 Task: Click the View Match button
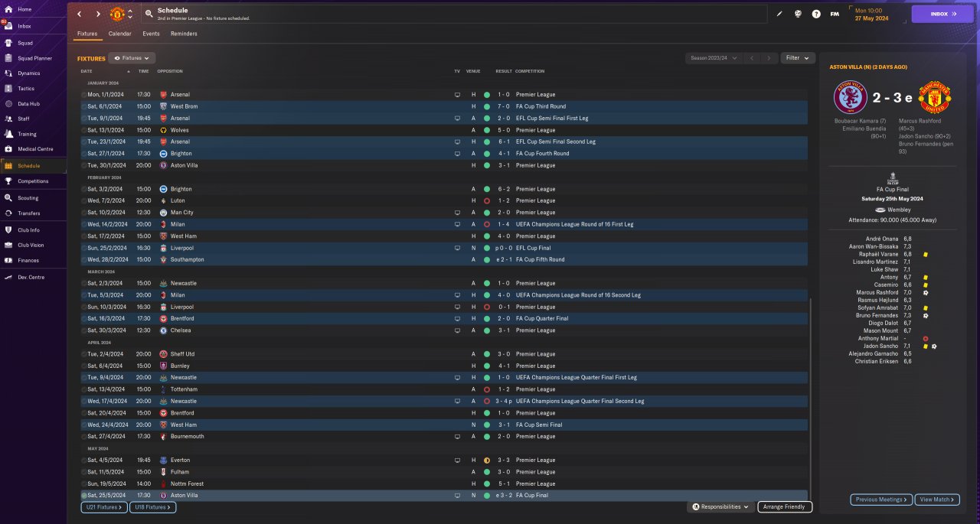click(x=936, y=500)
